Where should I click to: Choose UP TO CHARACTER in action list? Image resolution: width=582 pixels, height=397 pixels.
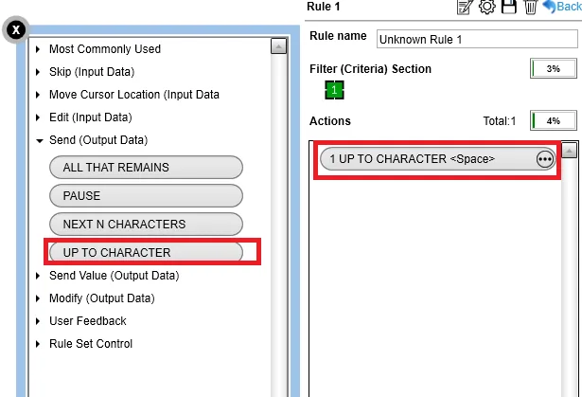147,252
